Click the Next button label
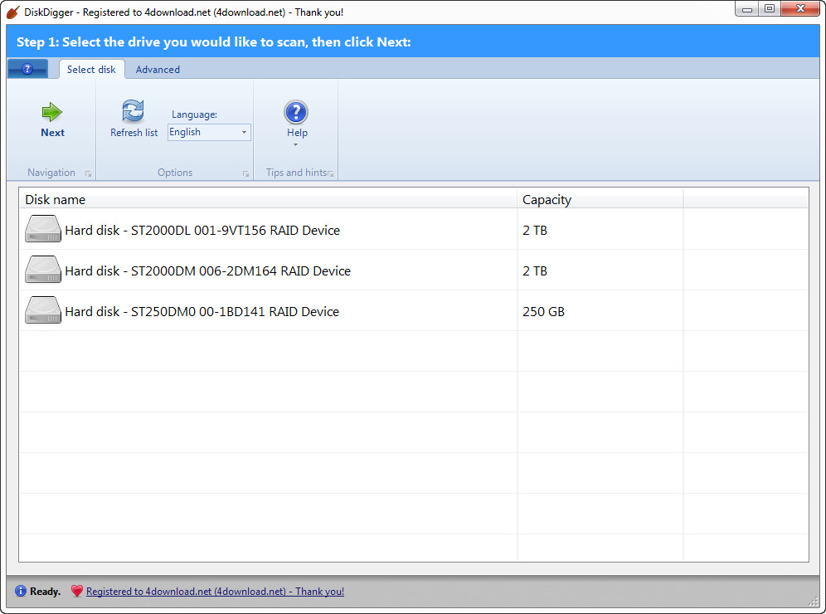This screenshot has height=614, width=826. click(x=53, y=133)
